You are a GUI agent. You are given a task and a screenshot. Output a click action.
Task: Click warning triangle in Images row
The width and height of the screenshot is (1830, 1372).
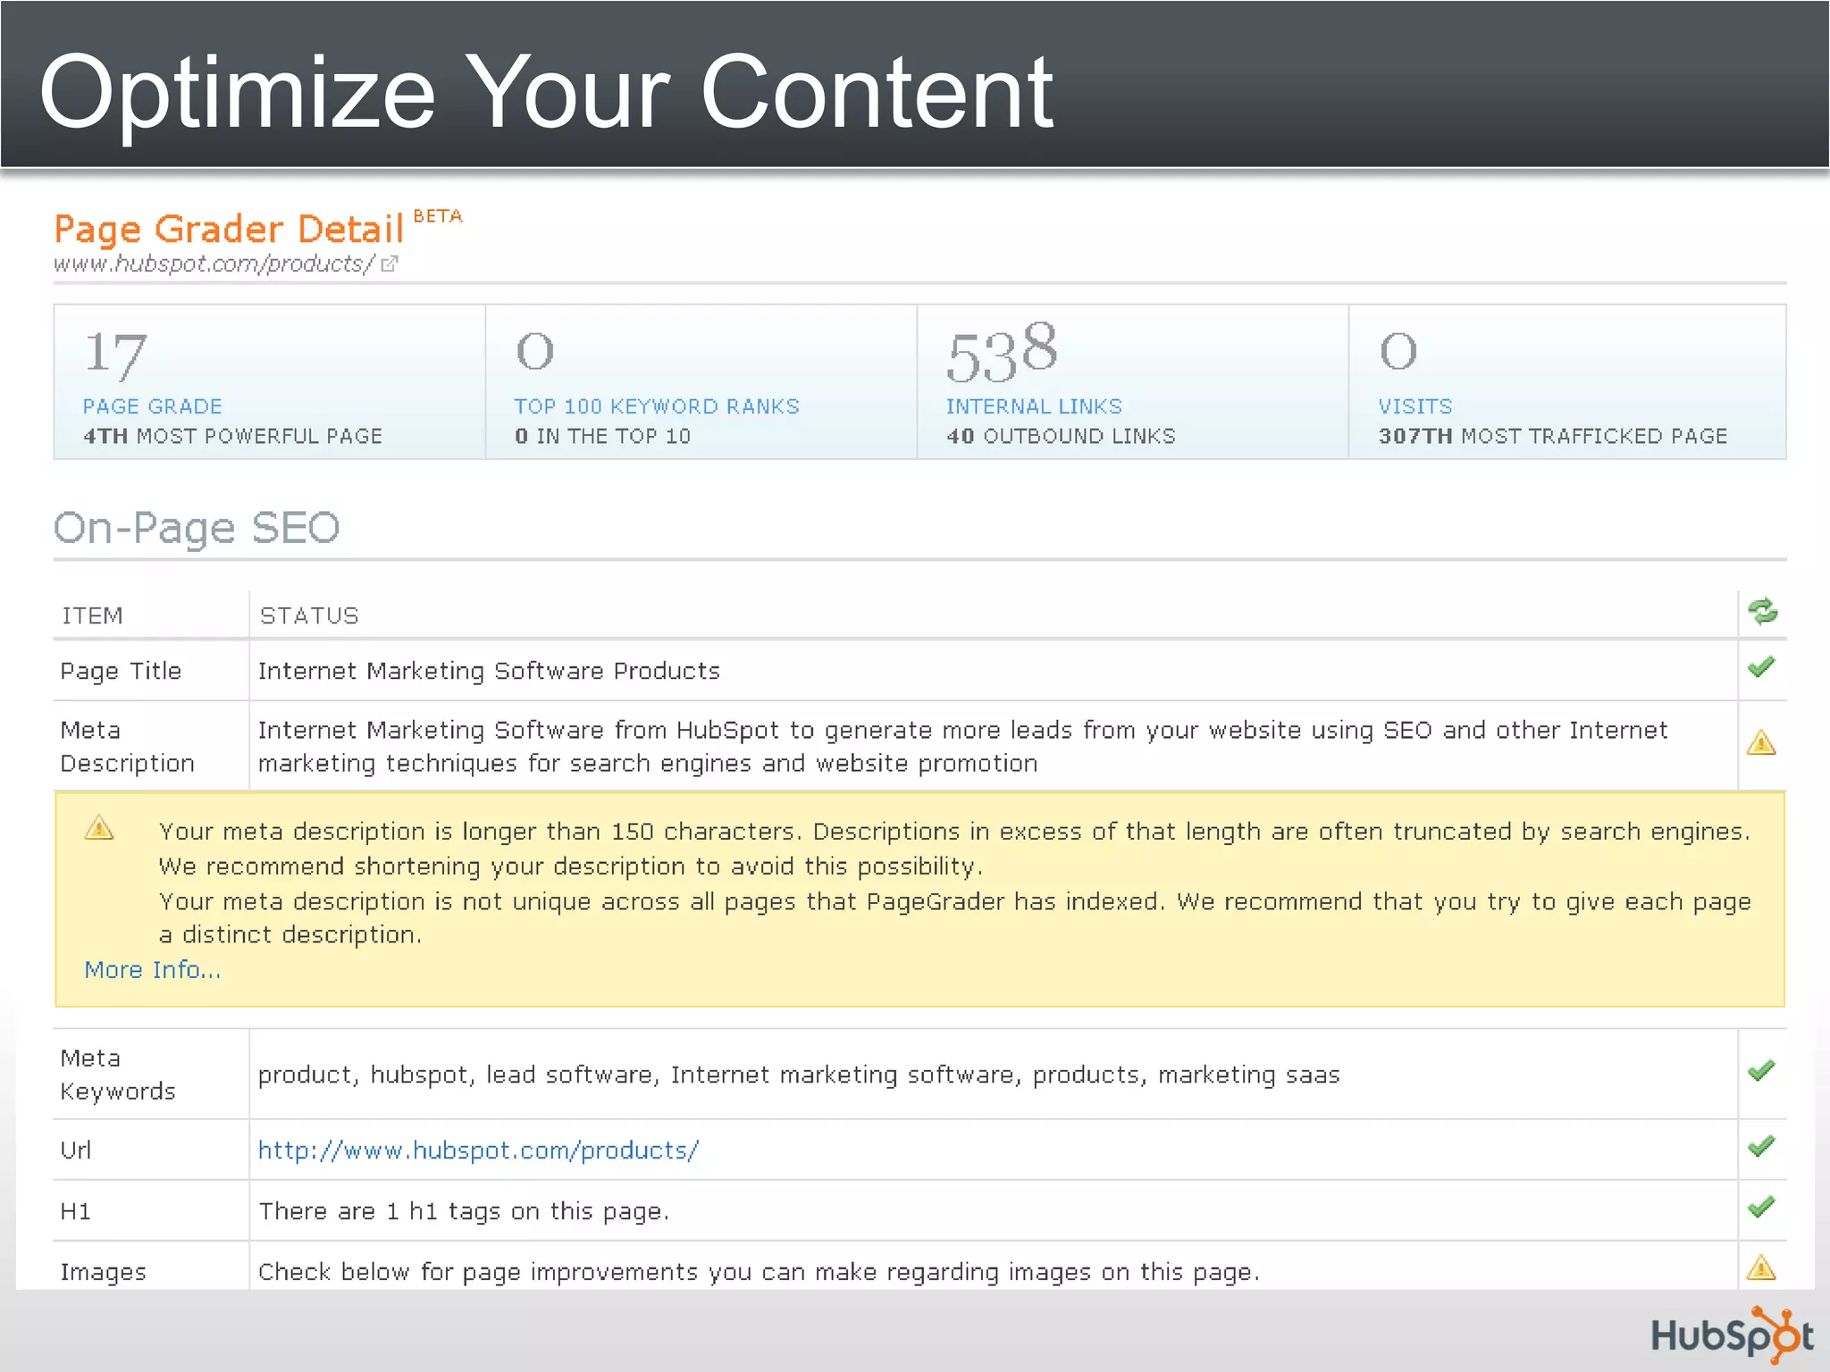(1761, 1267)
